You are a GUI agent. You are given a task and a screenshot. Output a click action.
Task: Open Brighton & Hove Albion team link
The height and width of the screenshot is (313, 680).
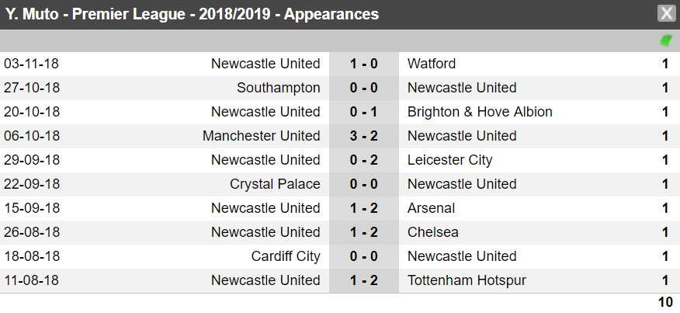tap(480, 112)
